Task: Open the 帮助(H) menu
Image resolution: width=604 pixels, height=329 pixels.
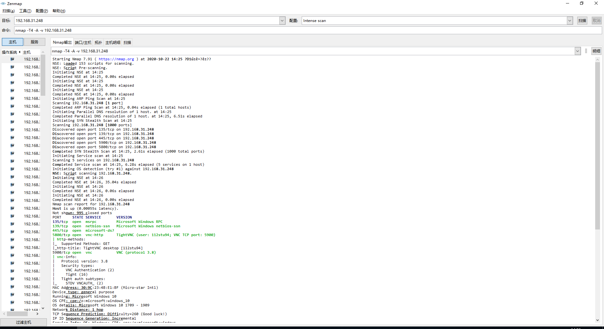Action: point(59,11)
